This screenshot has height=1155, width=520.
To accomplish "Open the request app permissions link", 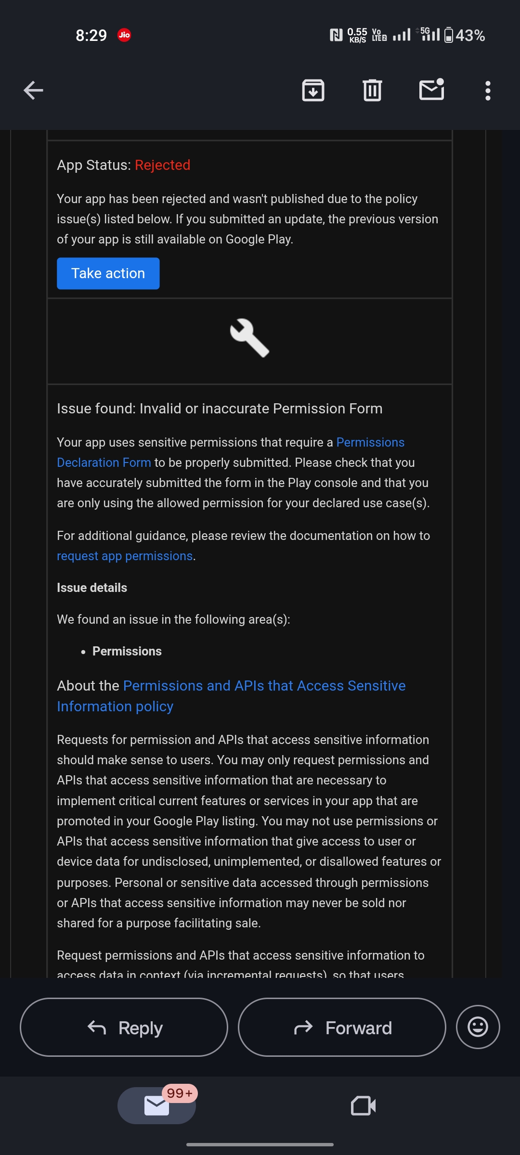I will [x=125, y=556].
